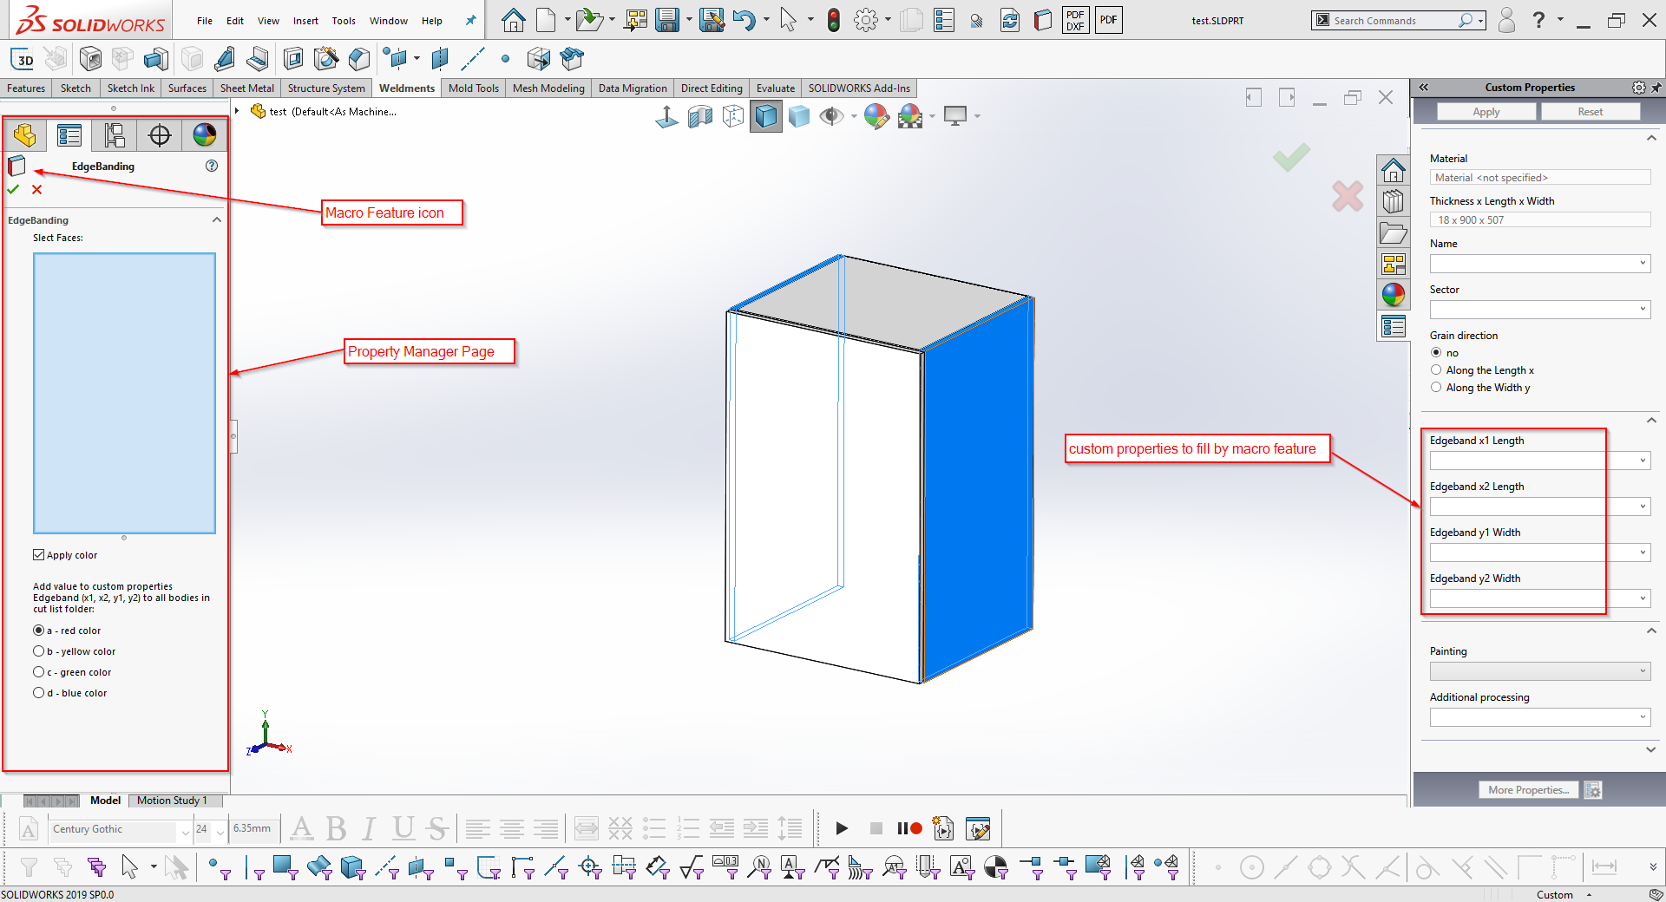This screenshot has height=902, width=1666.
Task: Open the Name dropdown
Action: point(1643,263)
